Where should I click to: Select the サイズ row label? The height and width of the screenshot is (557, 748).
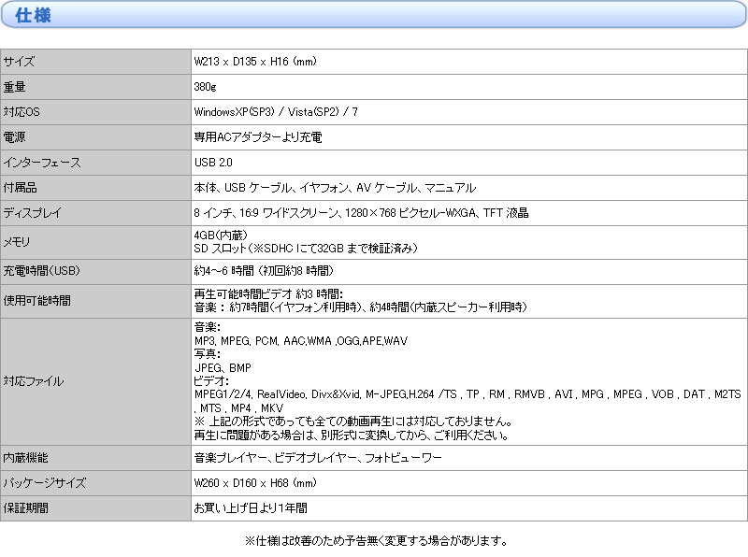19,62
